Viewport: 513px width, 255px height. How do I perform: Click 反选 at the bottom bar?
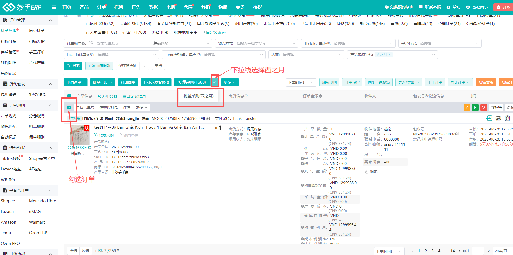pyautogui.click(x=86, y=251)
